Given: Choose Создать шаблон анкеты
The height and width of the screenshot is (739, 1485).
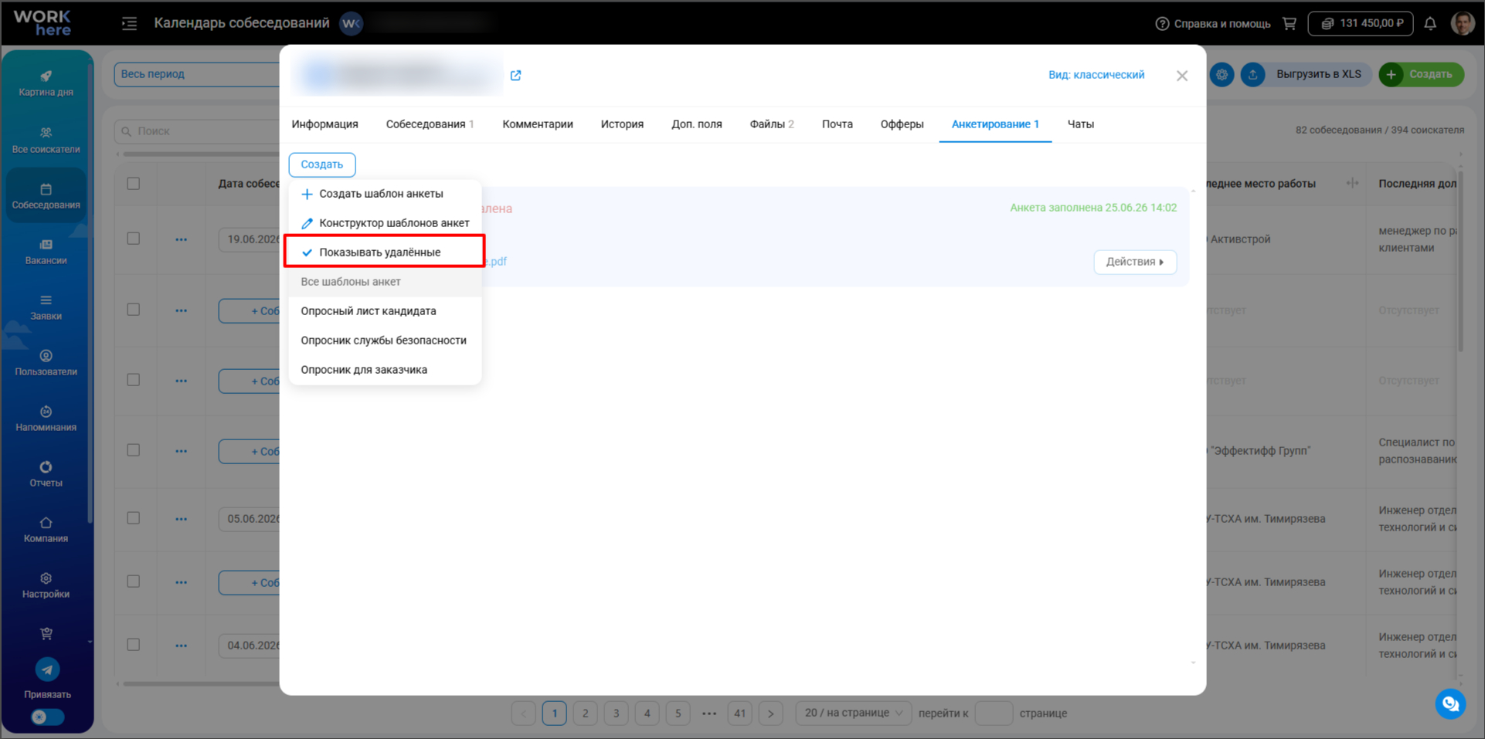Looking at the screenshot, I should [385, 194].
